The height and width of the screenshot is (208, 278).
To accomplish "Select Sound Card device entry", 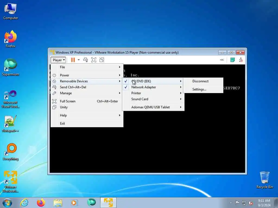I will 153,99.
